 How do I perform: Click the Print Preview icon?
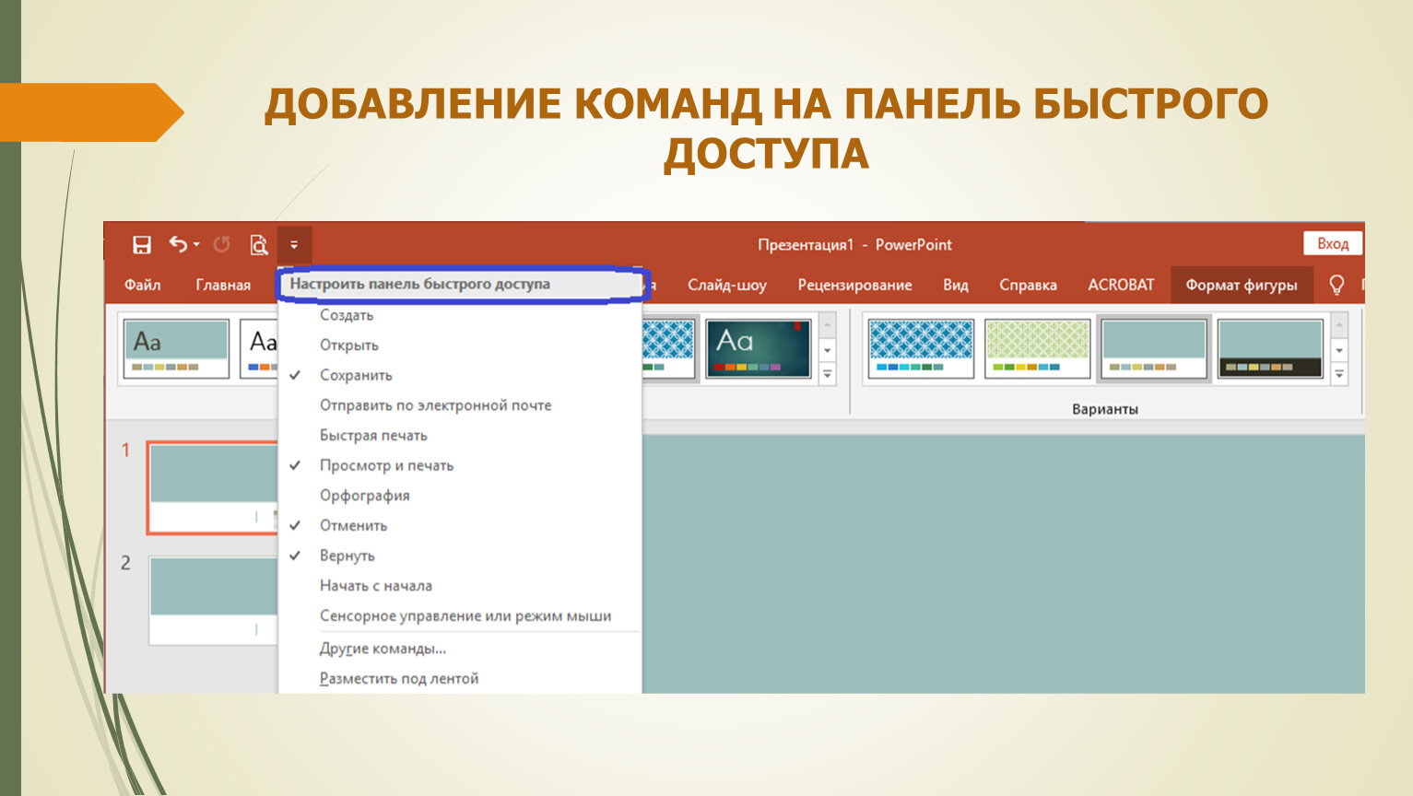tap(259, 245)
